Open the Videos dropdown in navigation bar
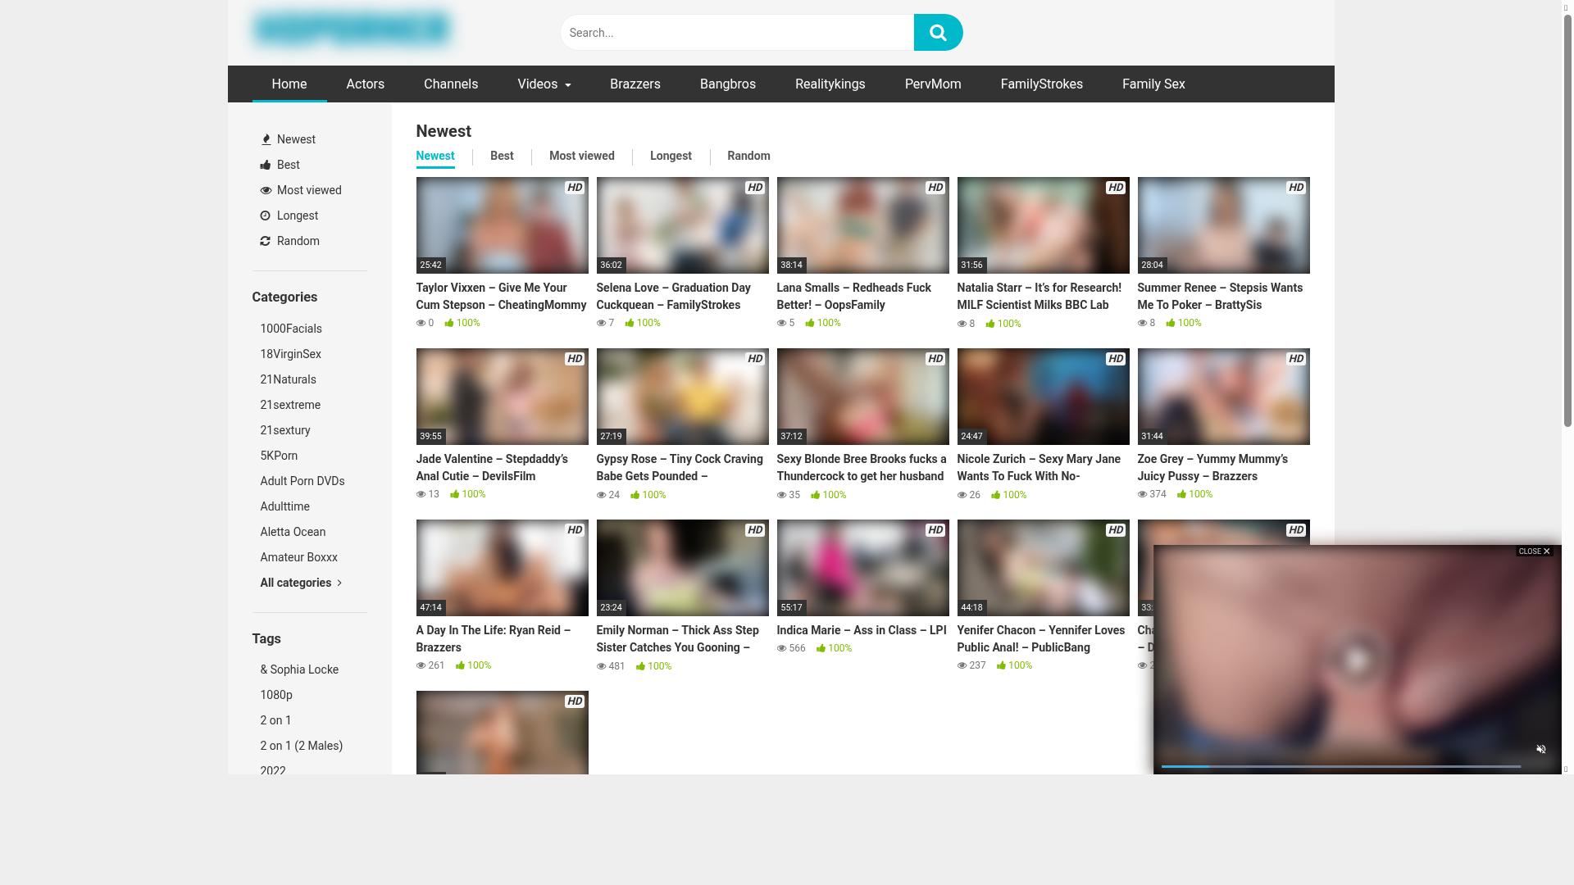Screen dimensions: 1574x885 point(544,84)
